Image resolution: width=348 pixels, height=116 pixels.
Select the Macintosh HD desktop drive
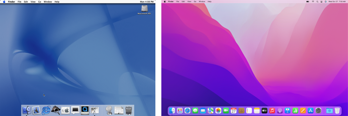point(144,10)
